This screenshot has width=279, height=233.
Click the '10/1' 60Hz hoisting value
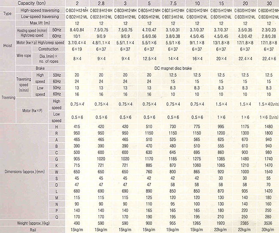pyautogui.click(x=77, y=36)
